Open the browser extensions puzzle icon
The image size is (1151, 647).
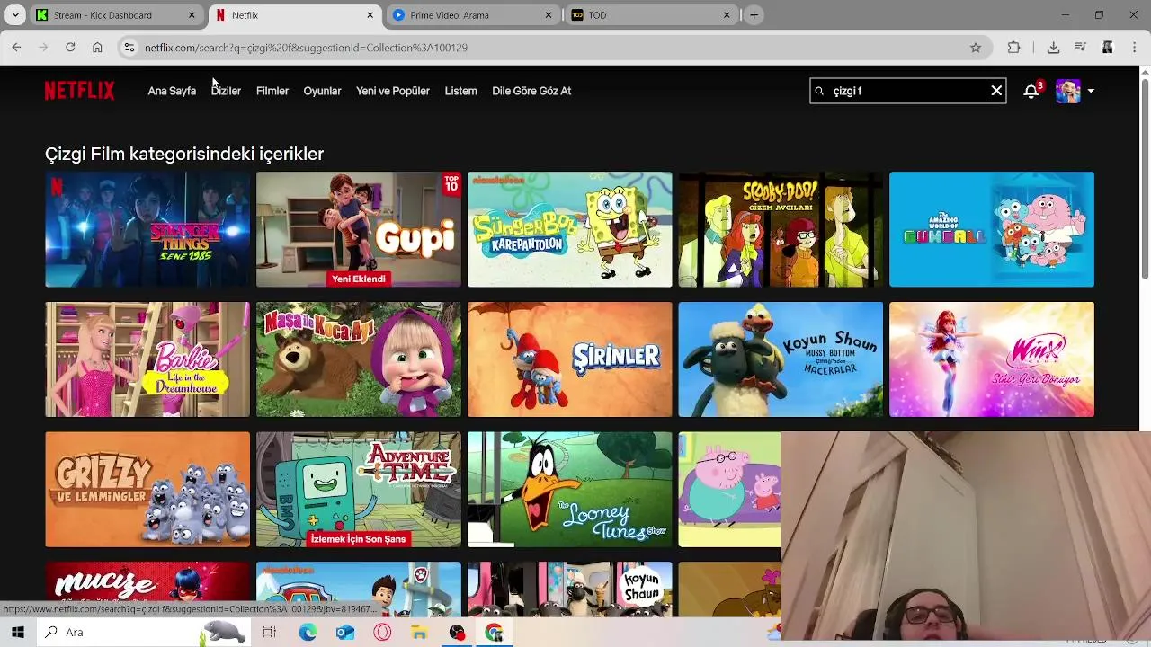1013,48
